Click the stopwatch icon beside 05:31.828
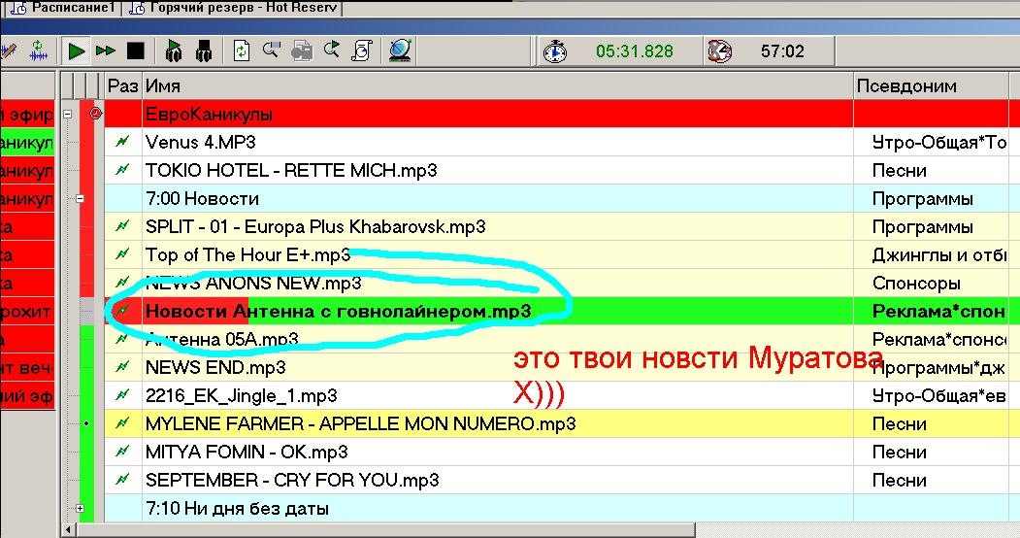 point(555,50)
